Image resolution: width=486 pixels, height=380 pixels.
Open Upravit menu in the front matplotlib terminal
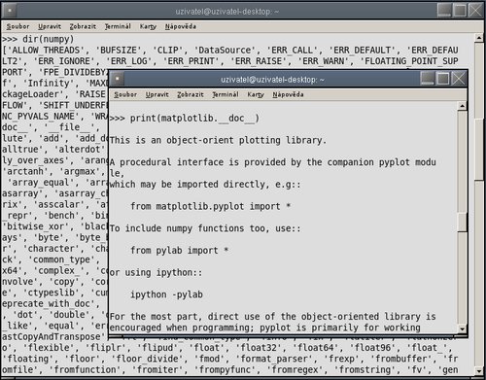pyautogui.click(x=156, y=94)
